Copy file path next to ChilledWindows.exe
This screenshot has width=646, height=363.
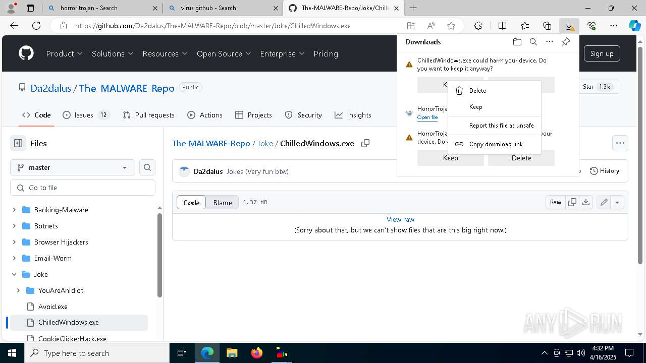tap(365, 143)
